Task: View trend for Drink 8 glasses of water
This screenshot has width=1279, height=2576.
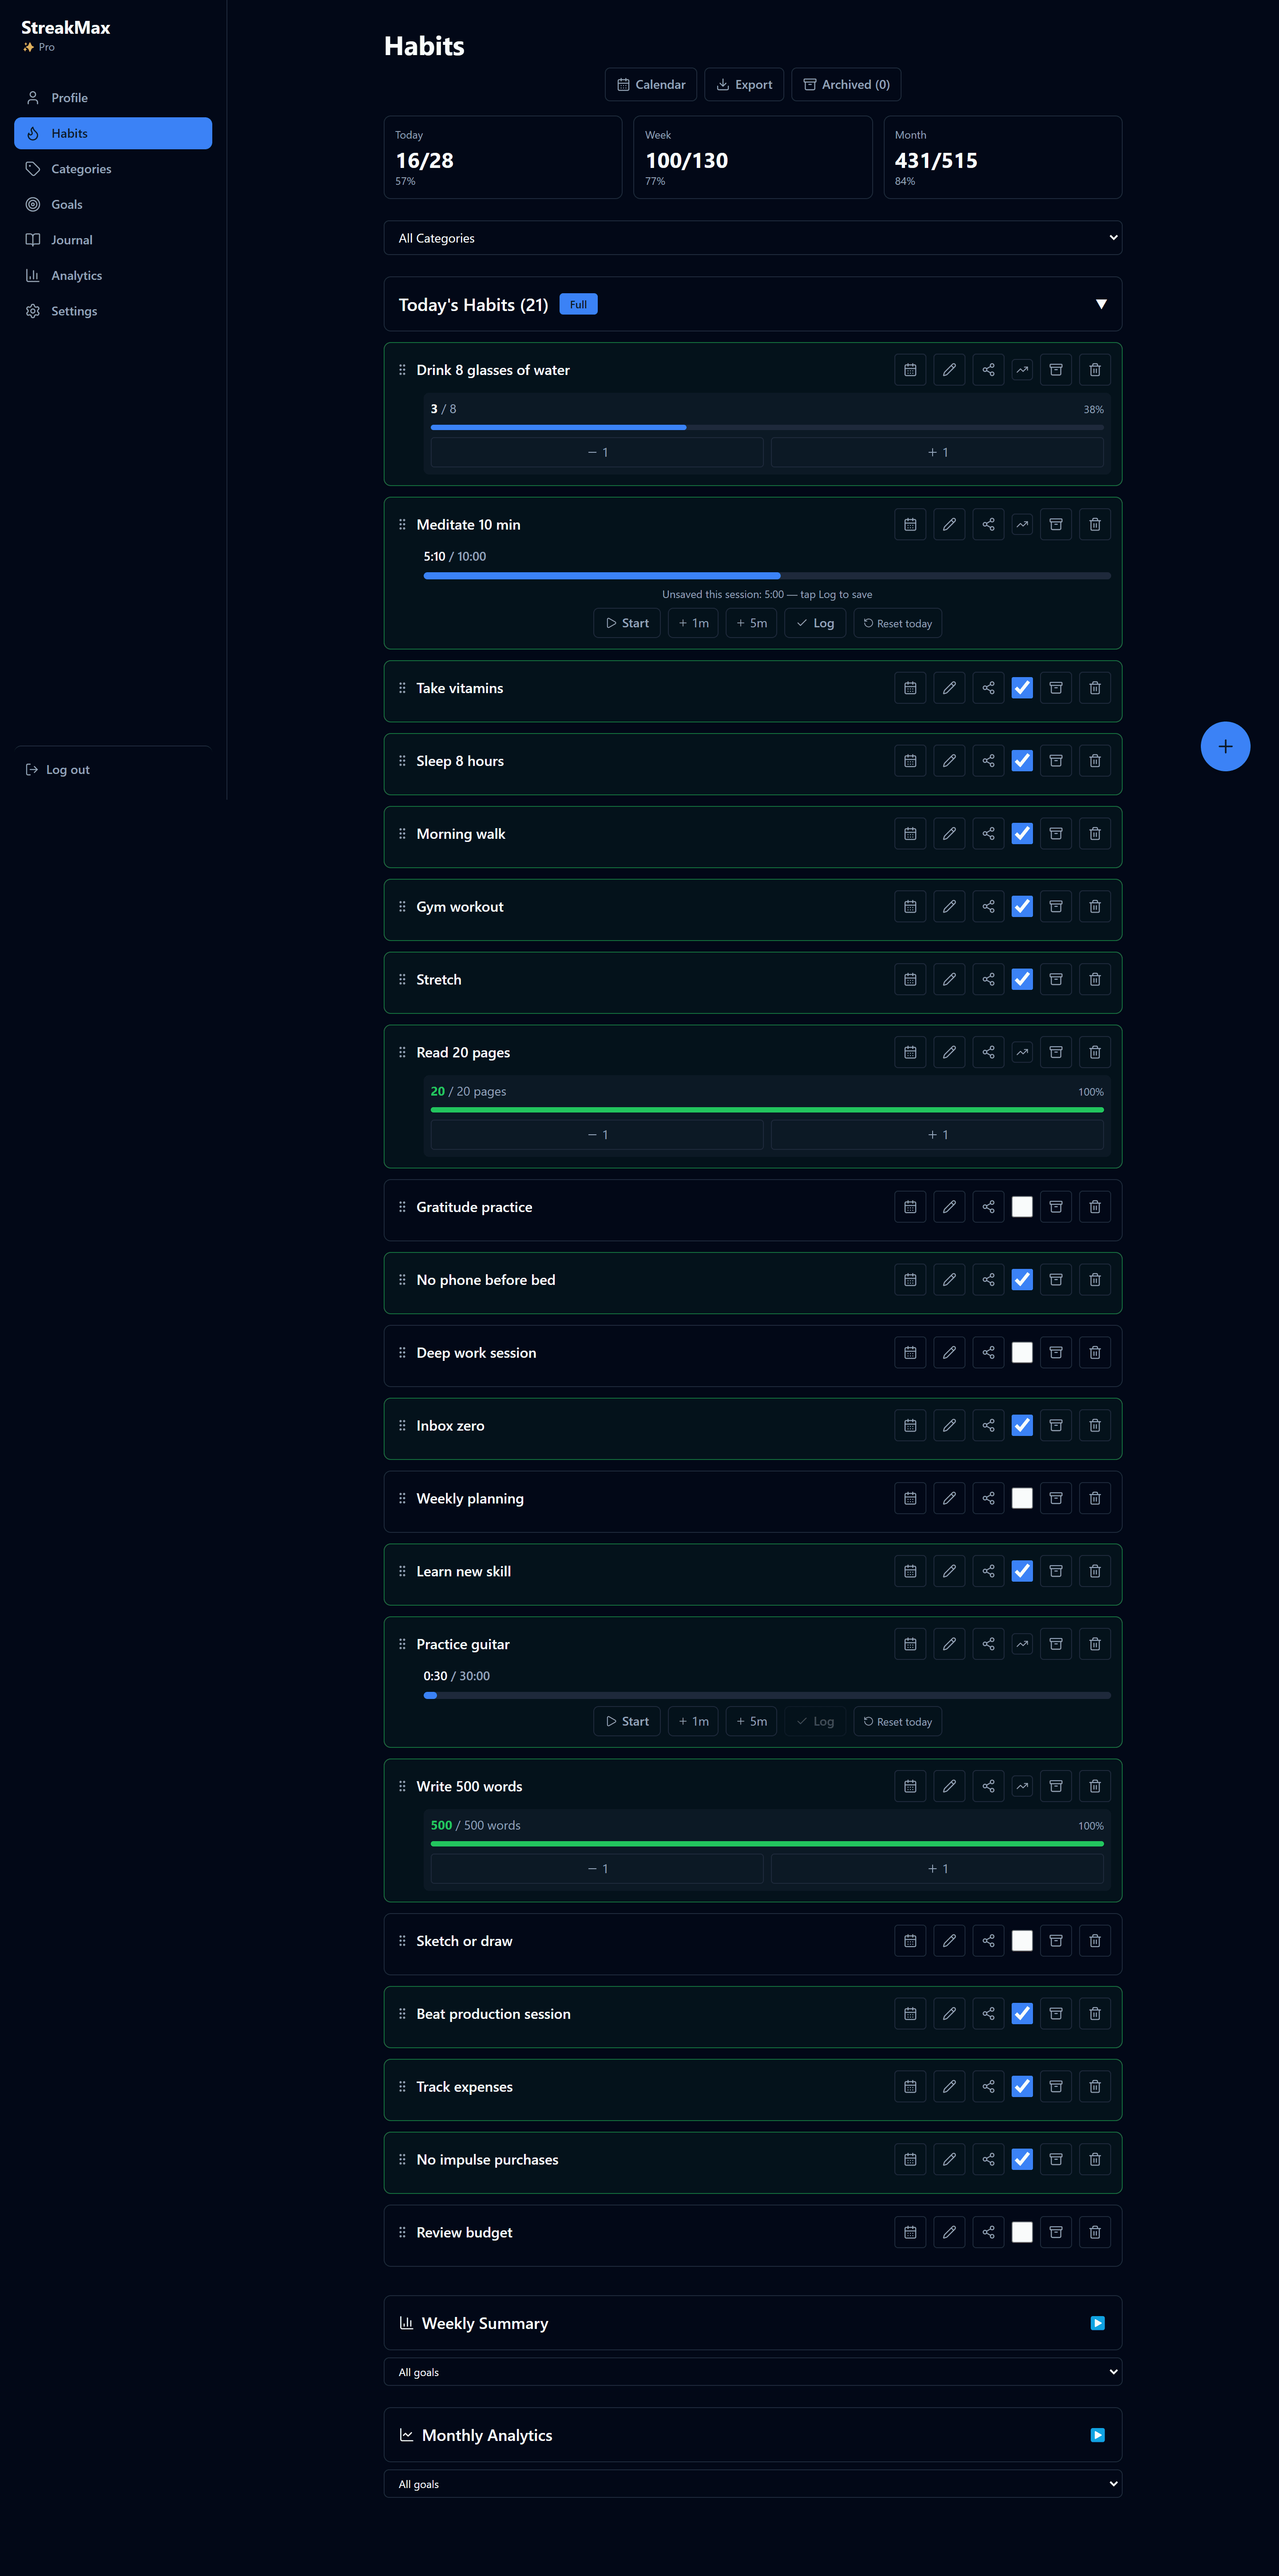Action: coord(1021,370)
